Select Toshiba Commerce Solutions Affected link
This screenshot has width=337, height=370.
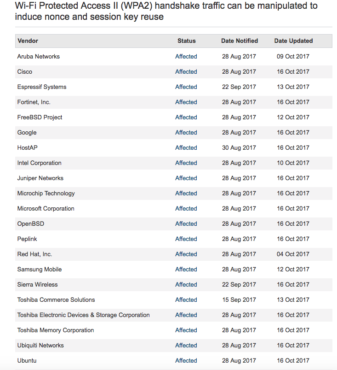tap(186, 300)
